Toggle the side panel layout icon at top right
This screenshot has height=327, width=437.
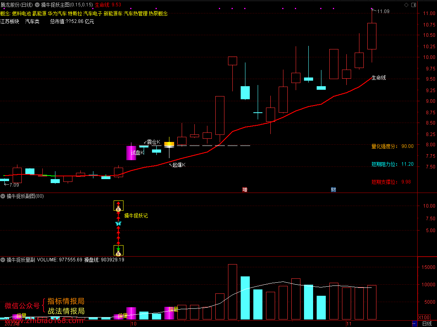coord(414,5)
